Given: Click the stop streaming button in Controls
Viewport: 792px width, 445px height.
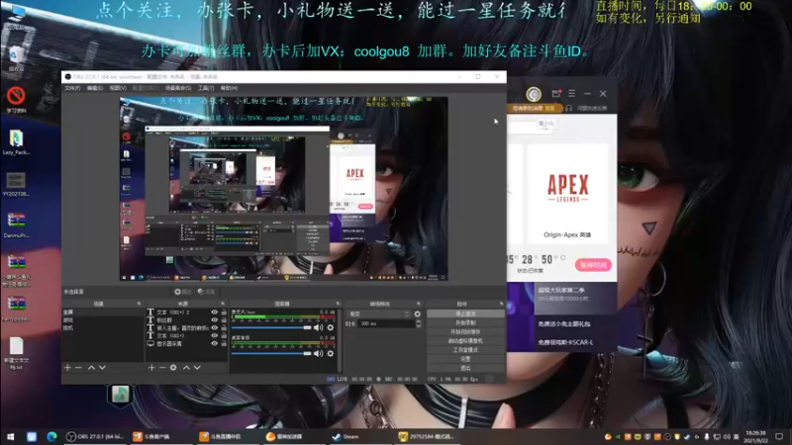Looking at the screenshot, I should click(465, 313).
